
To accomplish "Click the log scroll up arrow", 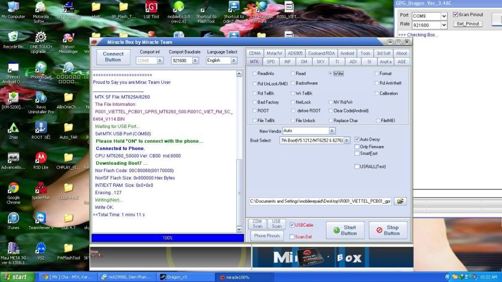I will pos(239,74).
